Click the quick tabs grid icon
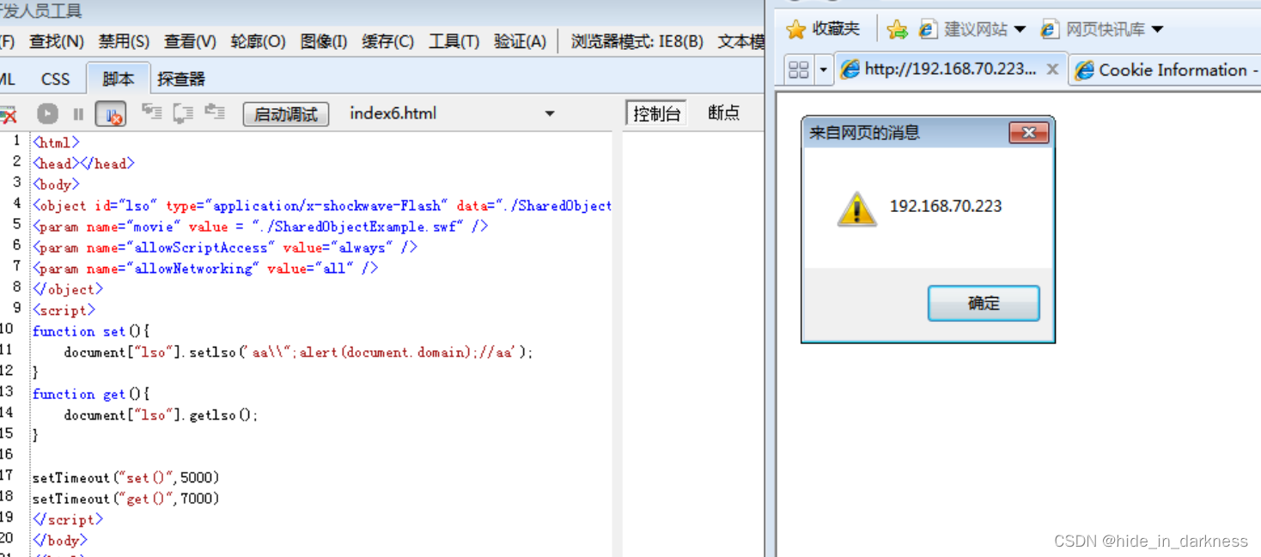 pos(798,70)
